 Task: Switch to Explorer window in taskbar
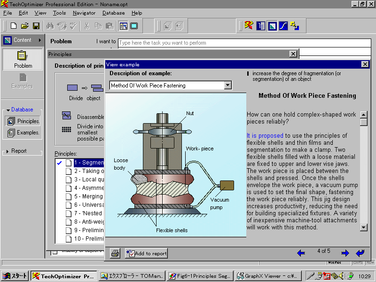(x=132, y=276)
